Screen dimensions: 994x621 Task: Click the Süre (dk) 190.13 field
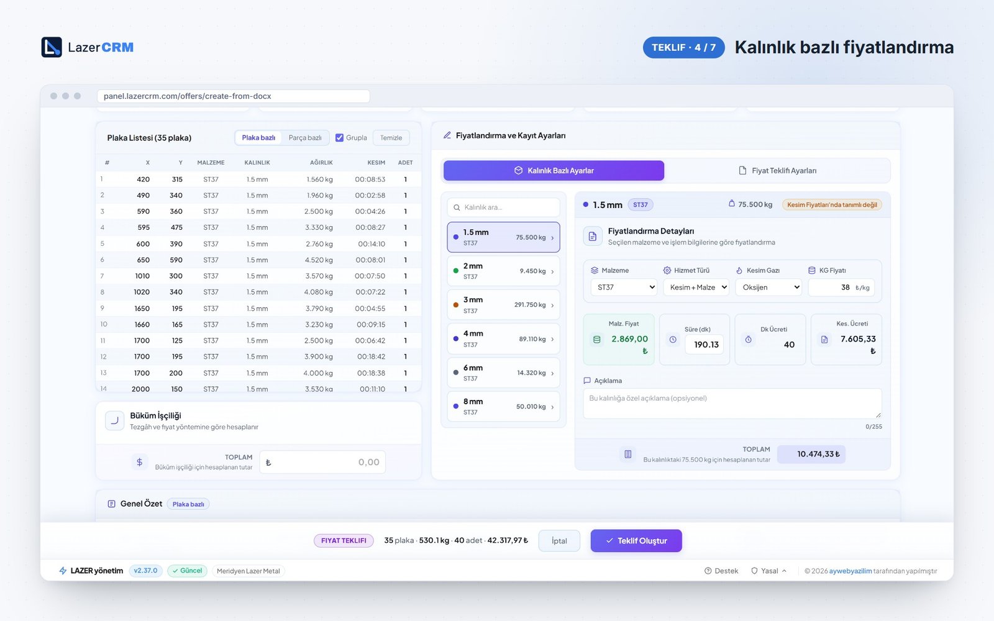(704, 345)
